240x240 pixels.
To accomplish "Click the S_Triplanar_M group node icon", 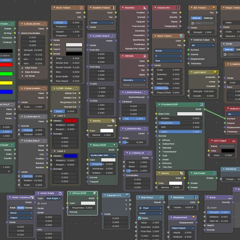I will click(149, 153).
